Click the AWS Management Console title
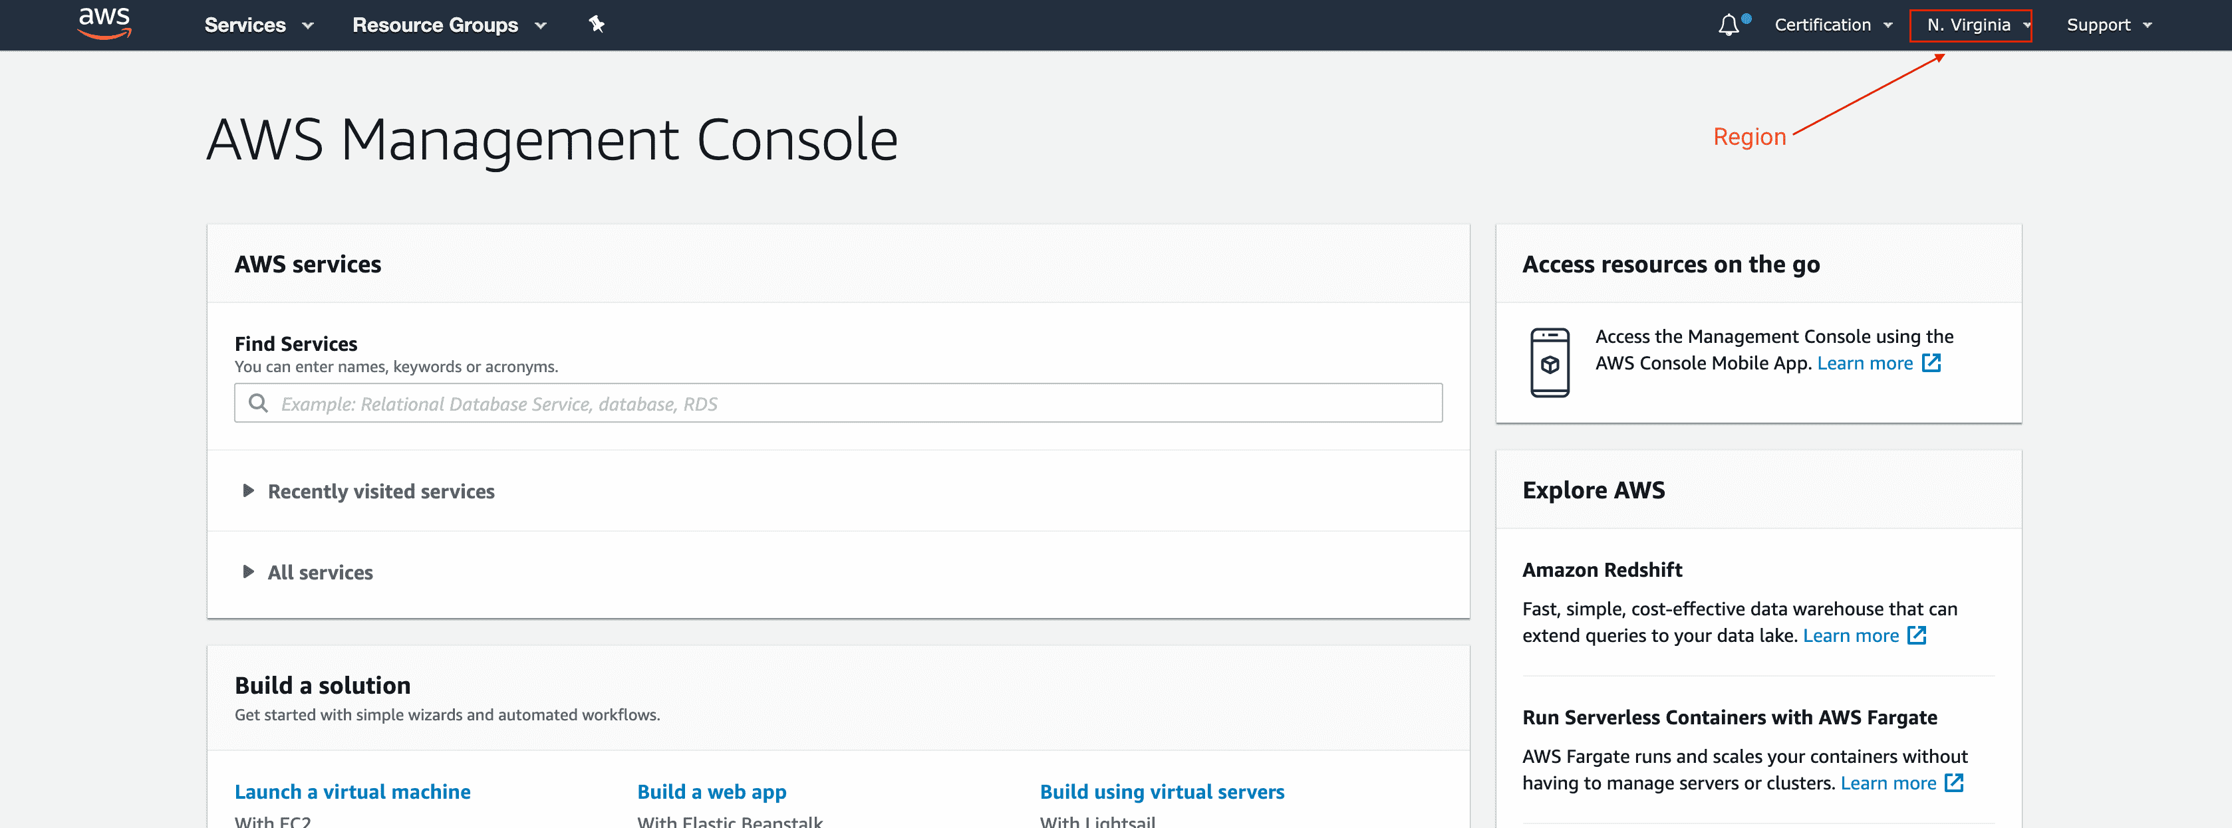2232x828 pixels. point(552,140)
